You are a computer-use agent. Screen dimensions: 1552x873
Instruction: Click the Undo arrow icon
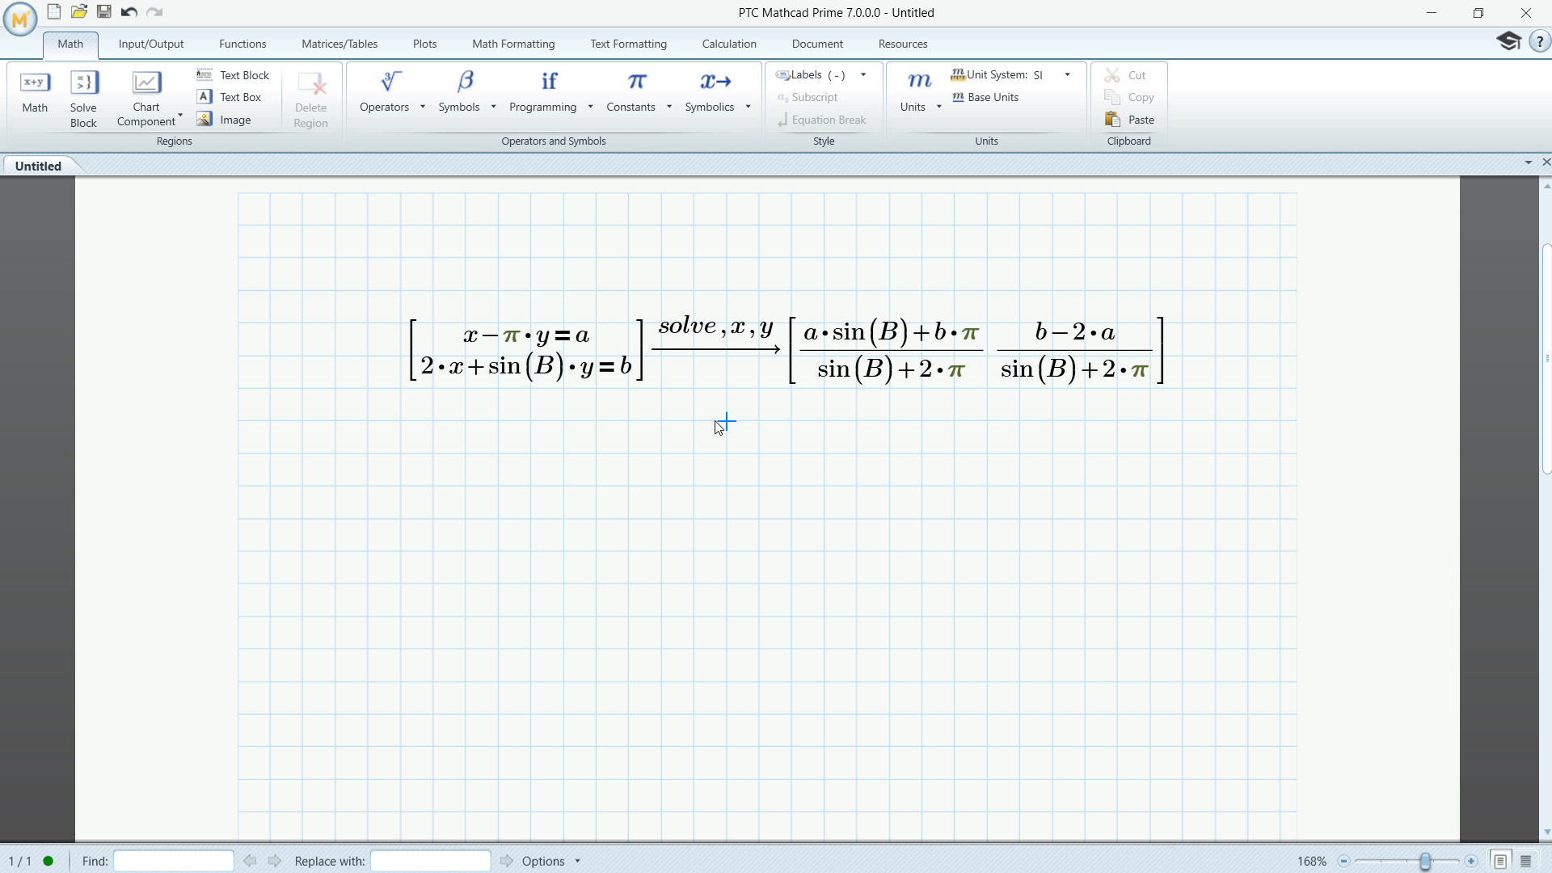[129, 12]
